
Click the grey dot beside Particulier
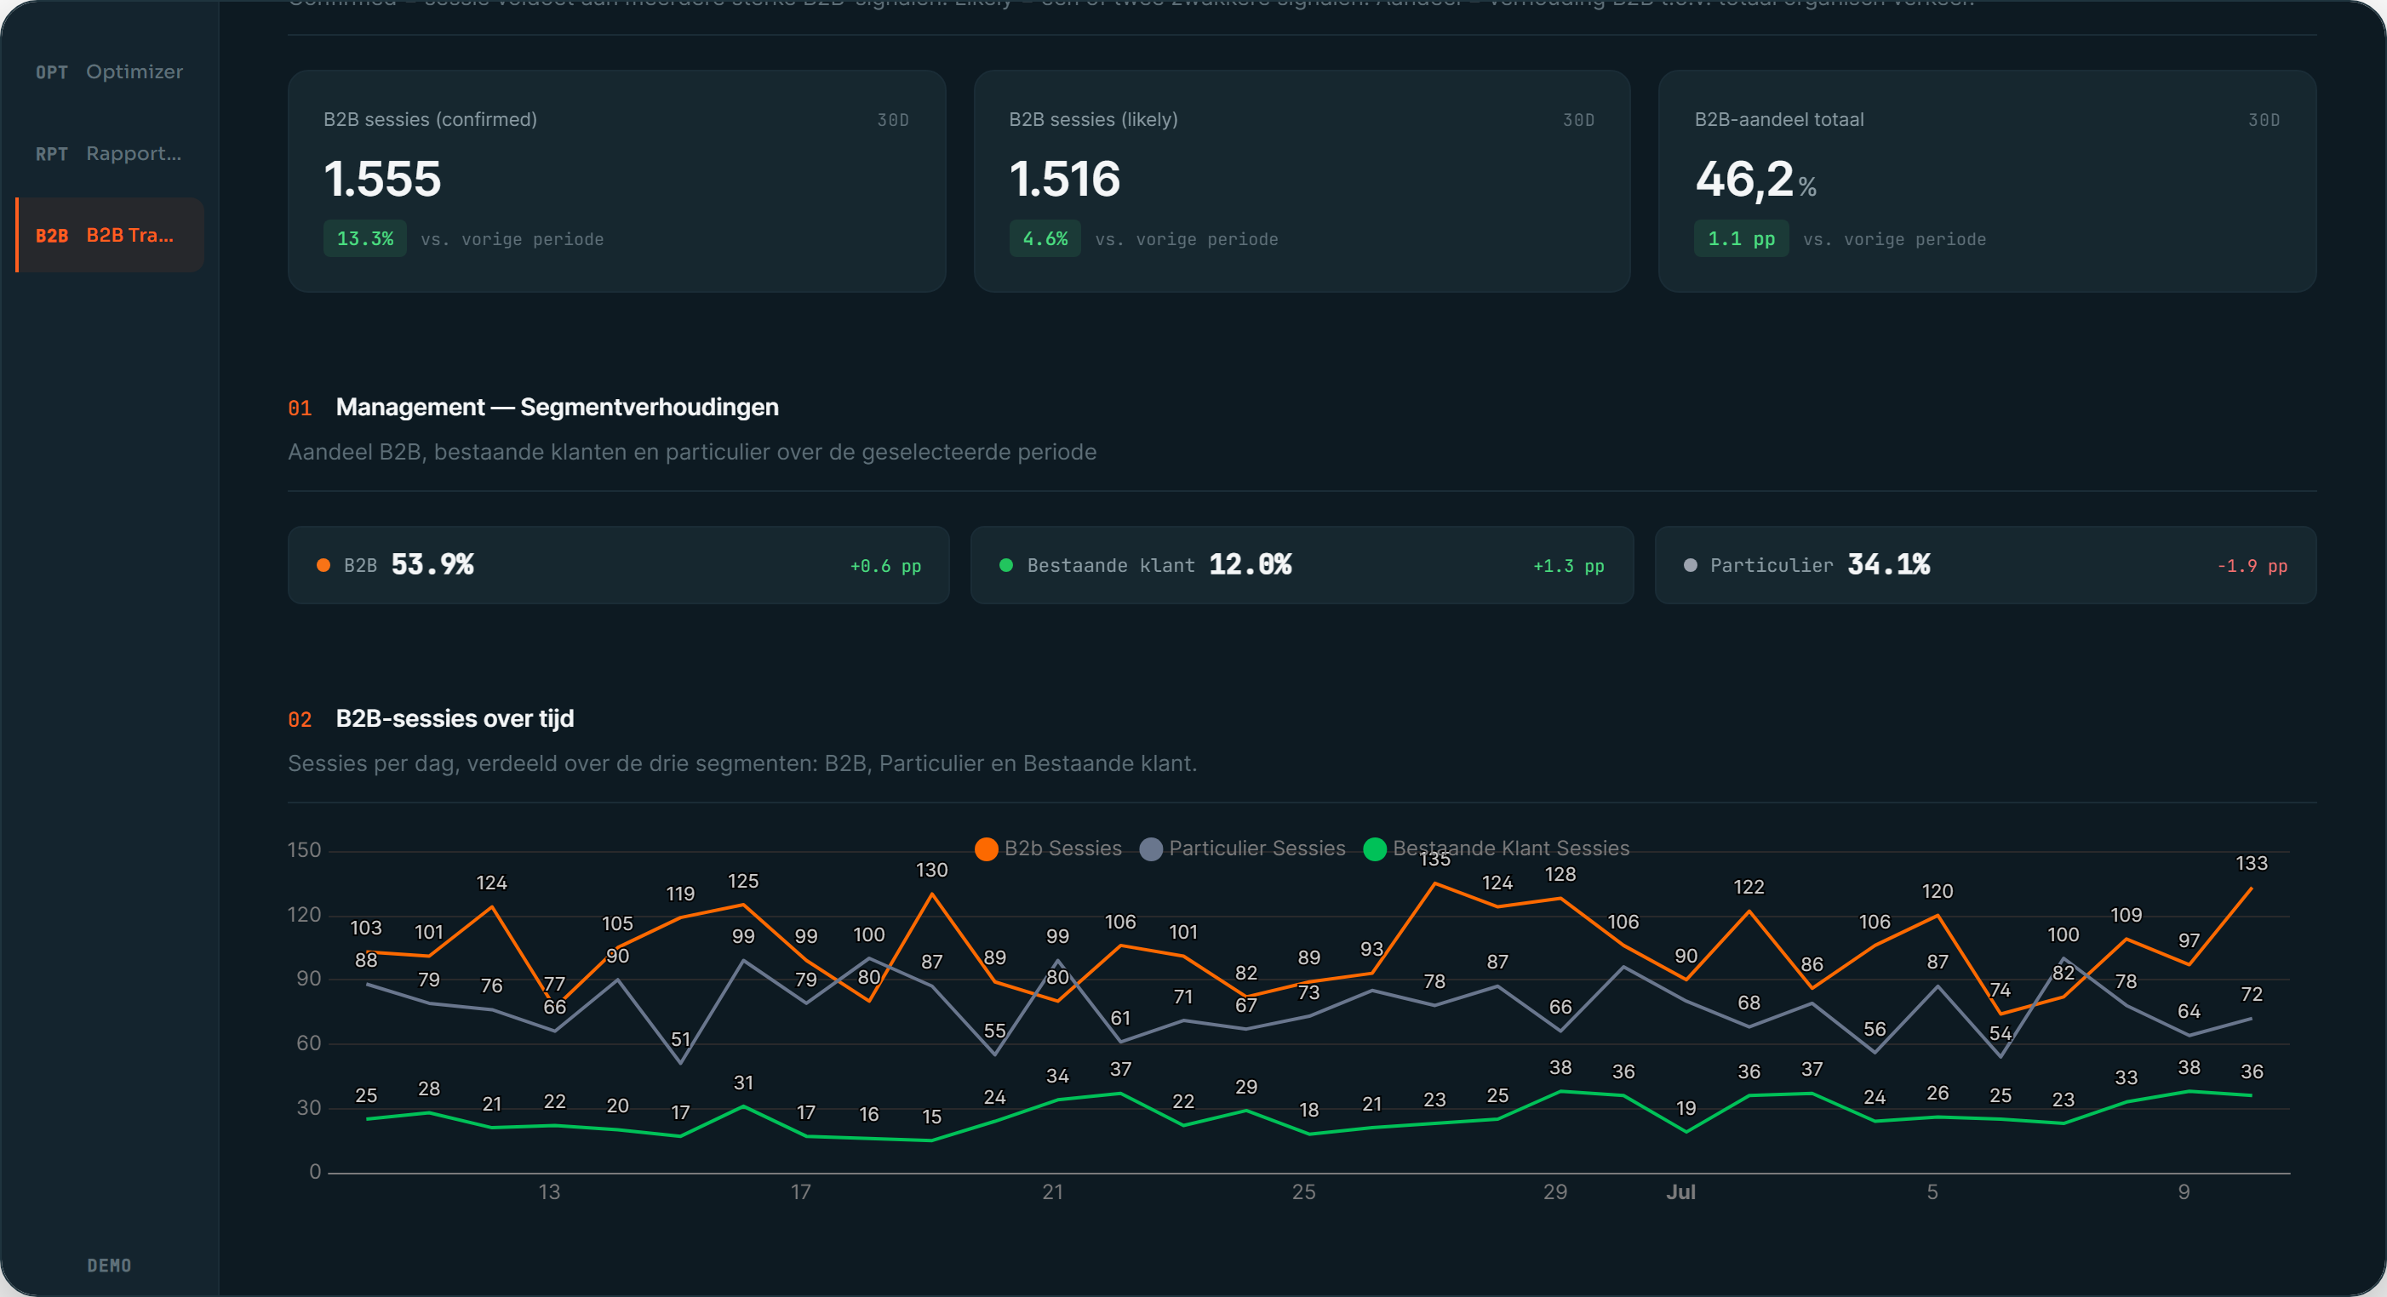[x=1690, y=565]
